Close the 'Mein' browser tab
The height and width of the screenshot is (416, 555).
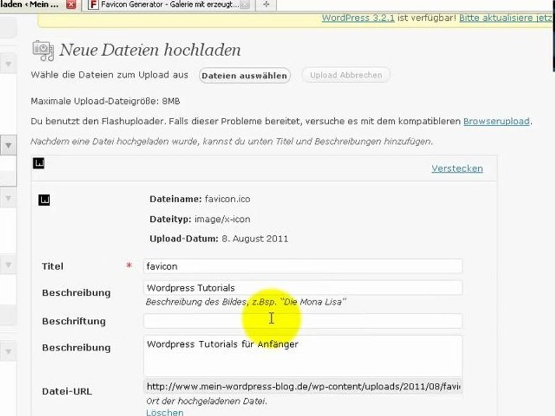[71, 5]
